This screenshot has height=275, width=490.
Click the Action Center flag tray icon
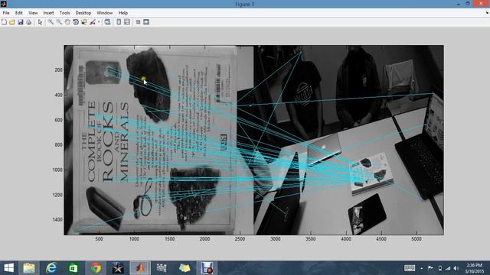pyautogui.click(x=430, y=268)
